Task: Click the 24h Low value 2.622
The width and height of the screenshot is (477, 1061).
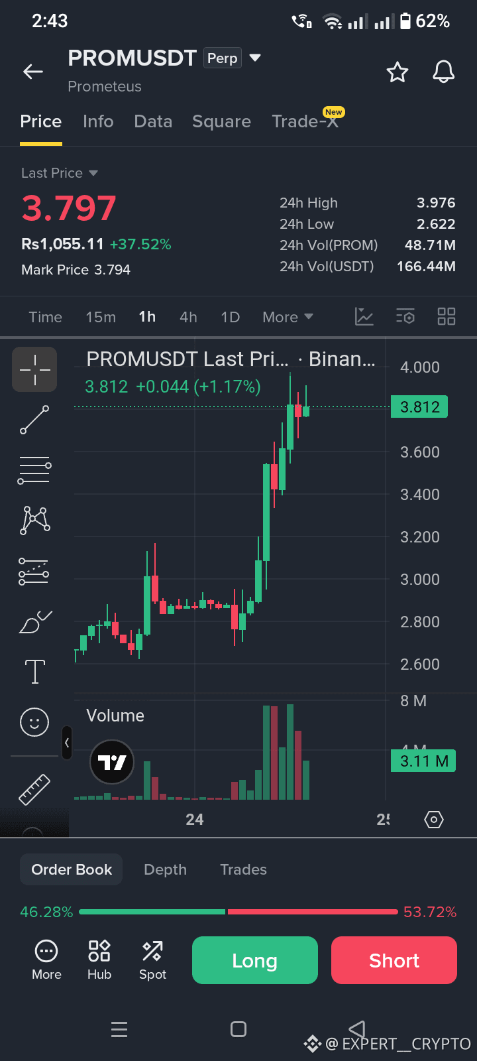Action: pyautogui.click(x=436, y=224)
